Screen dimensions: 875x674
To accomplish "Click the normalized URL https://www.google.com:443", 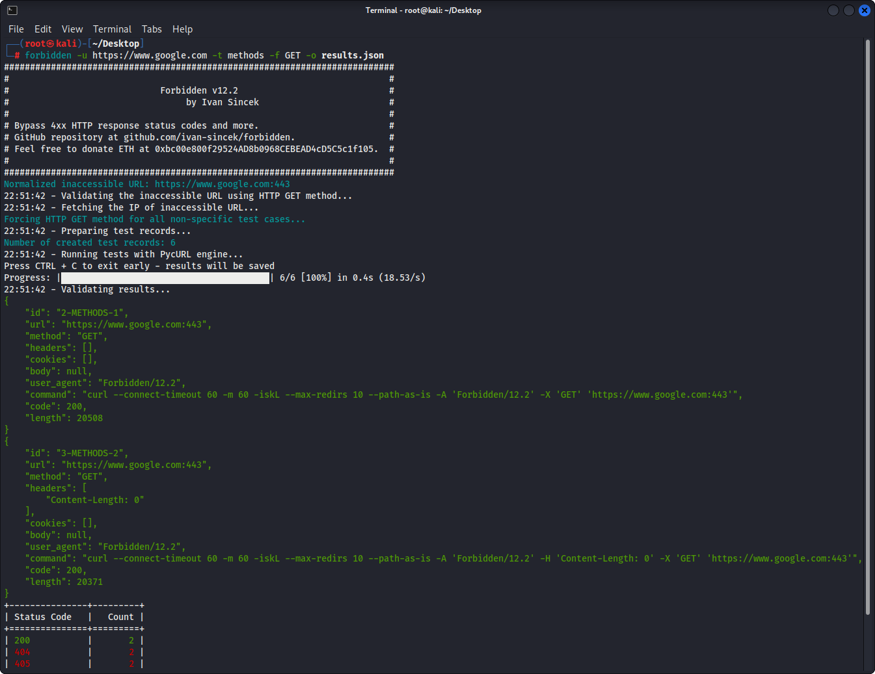I will point(222,185).
